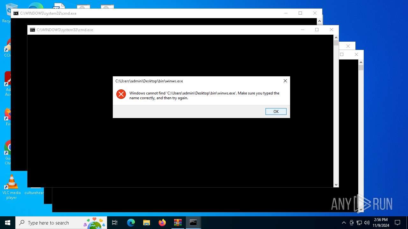Click the red error icon in dialog

pos(121,94)
